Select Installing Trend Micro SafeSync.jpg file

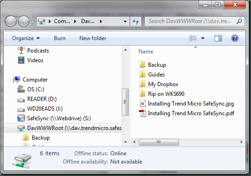tap(191, 104)
